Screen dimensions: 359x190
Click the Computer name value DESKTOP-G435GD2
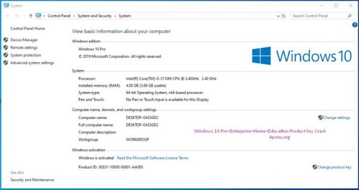pyautogui.click(x=142, y=118)
